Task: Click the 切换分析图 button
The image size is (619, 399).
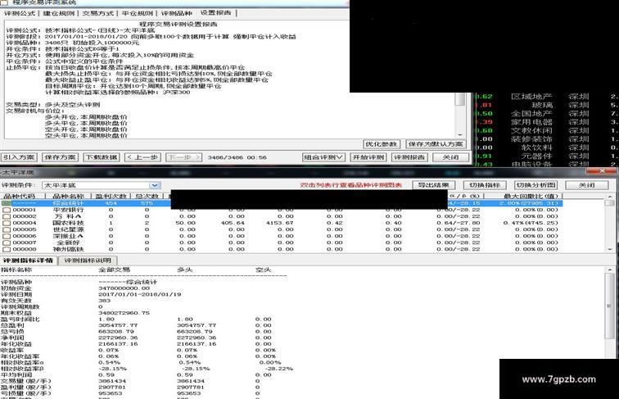Action: 535,185
